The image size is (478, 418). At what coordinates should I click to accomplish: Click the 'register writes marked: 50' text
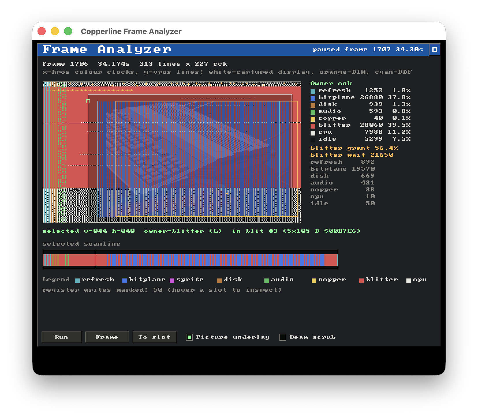[x=102, y=290]
